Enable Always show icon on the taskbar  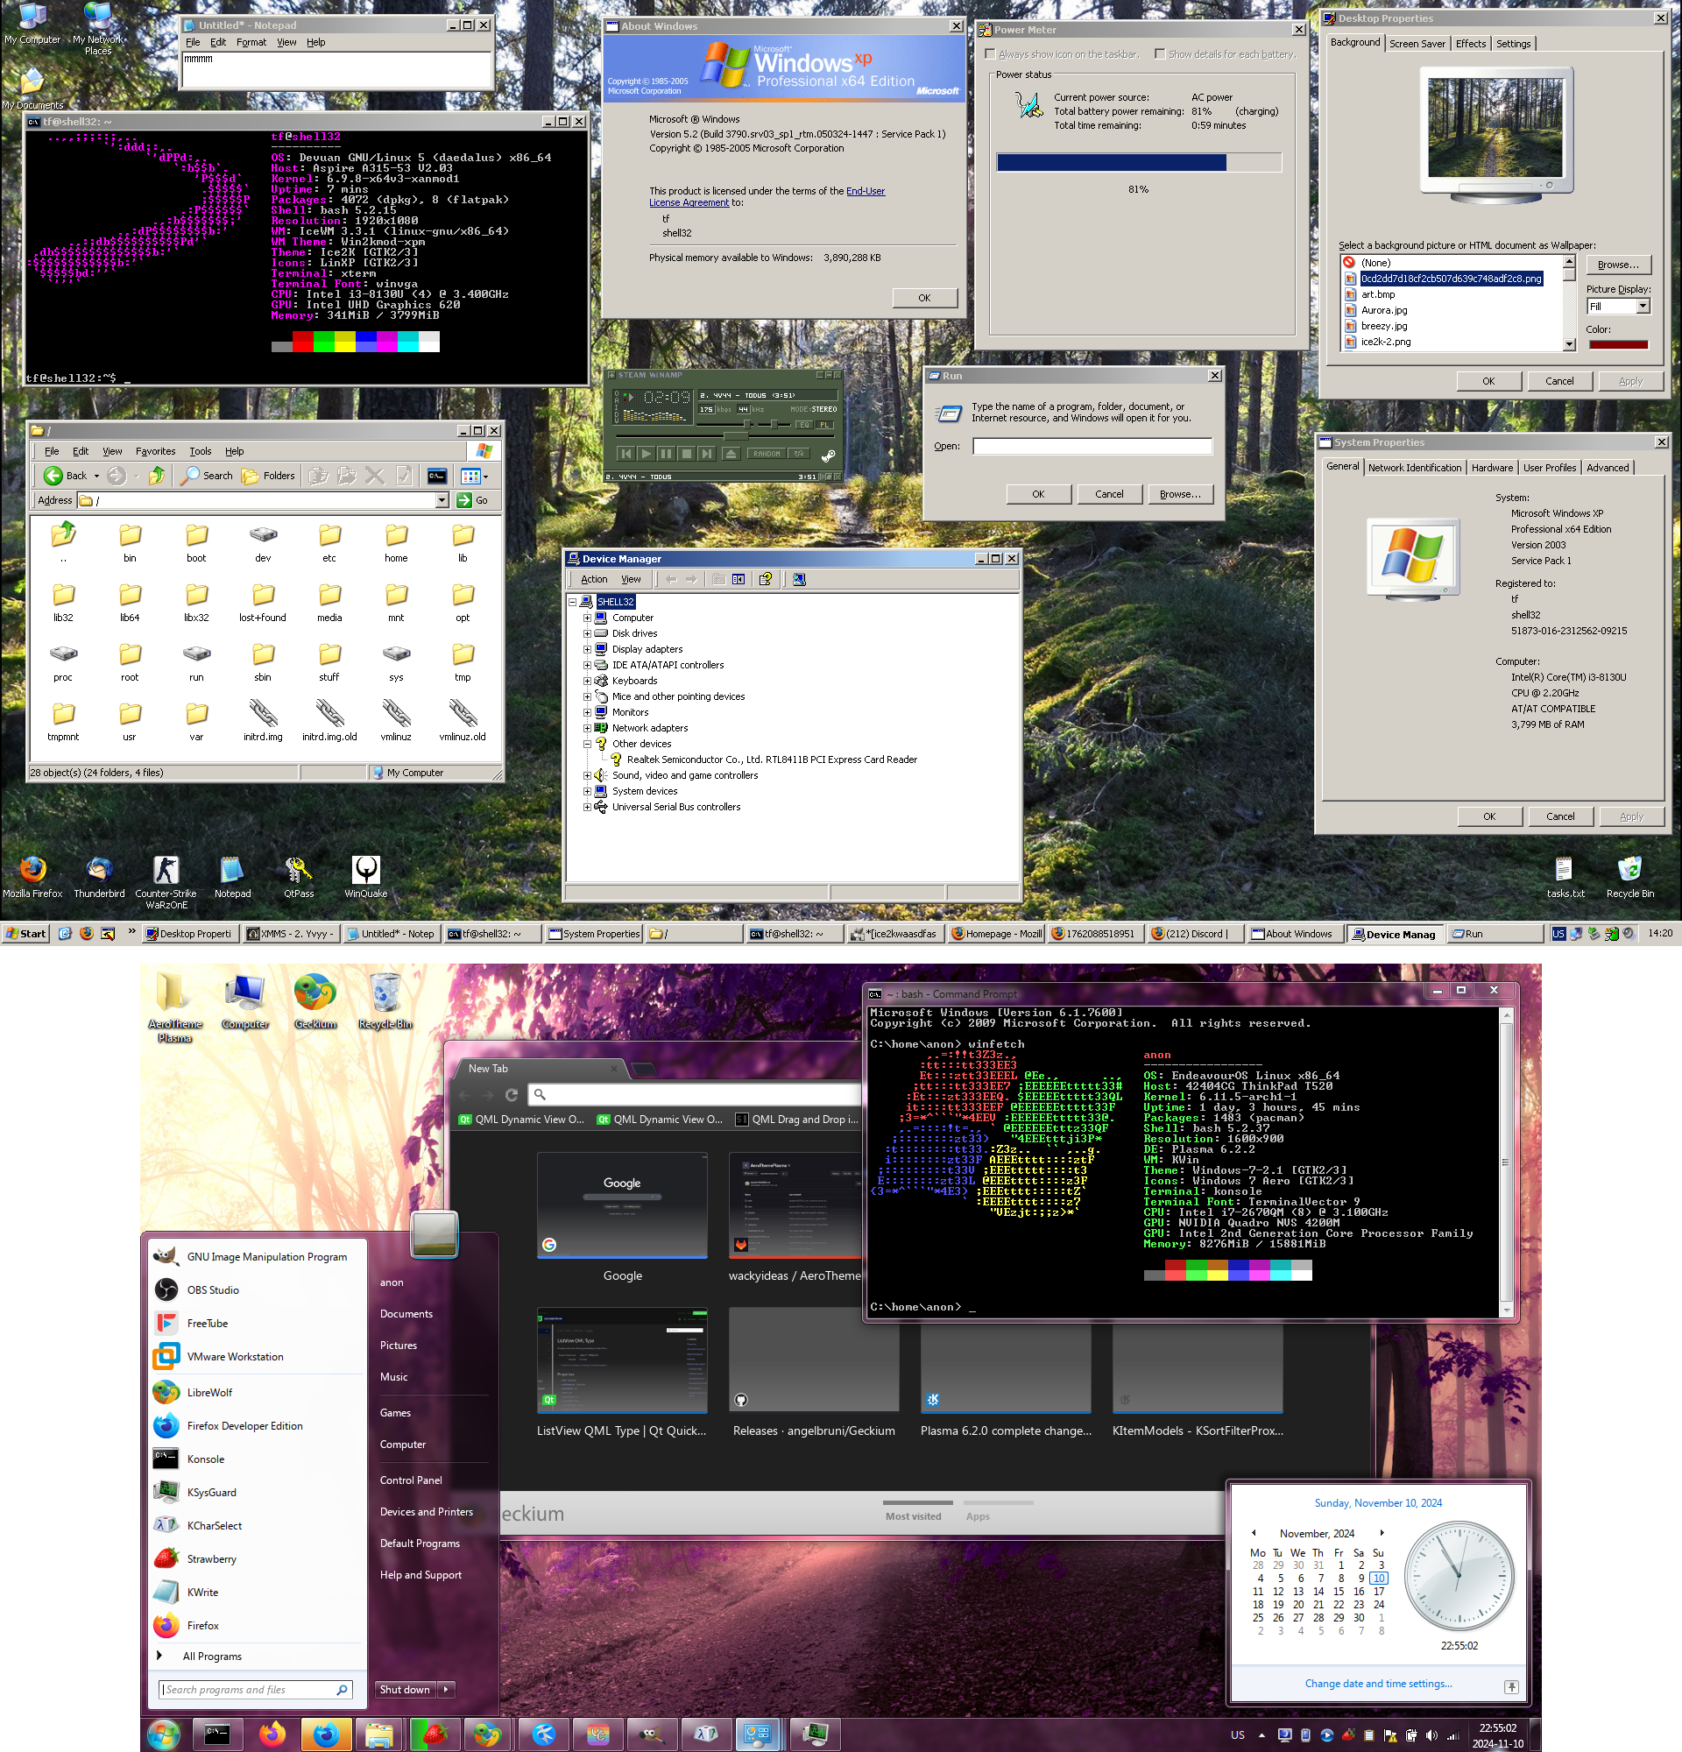pos(990,54)
